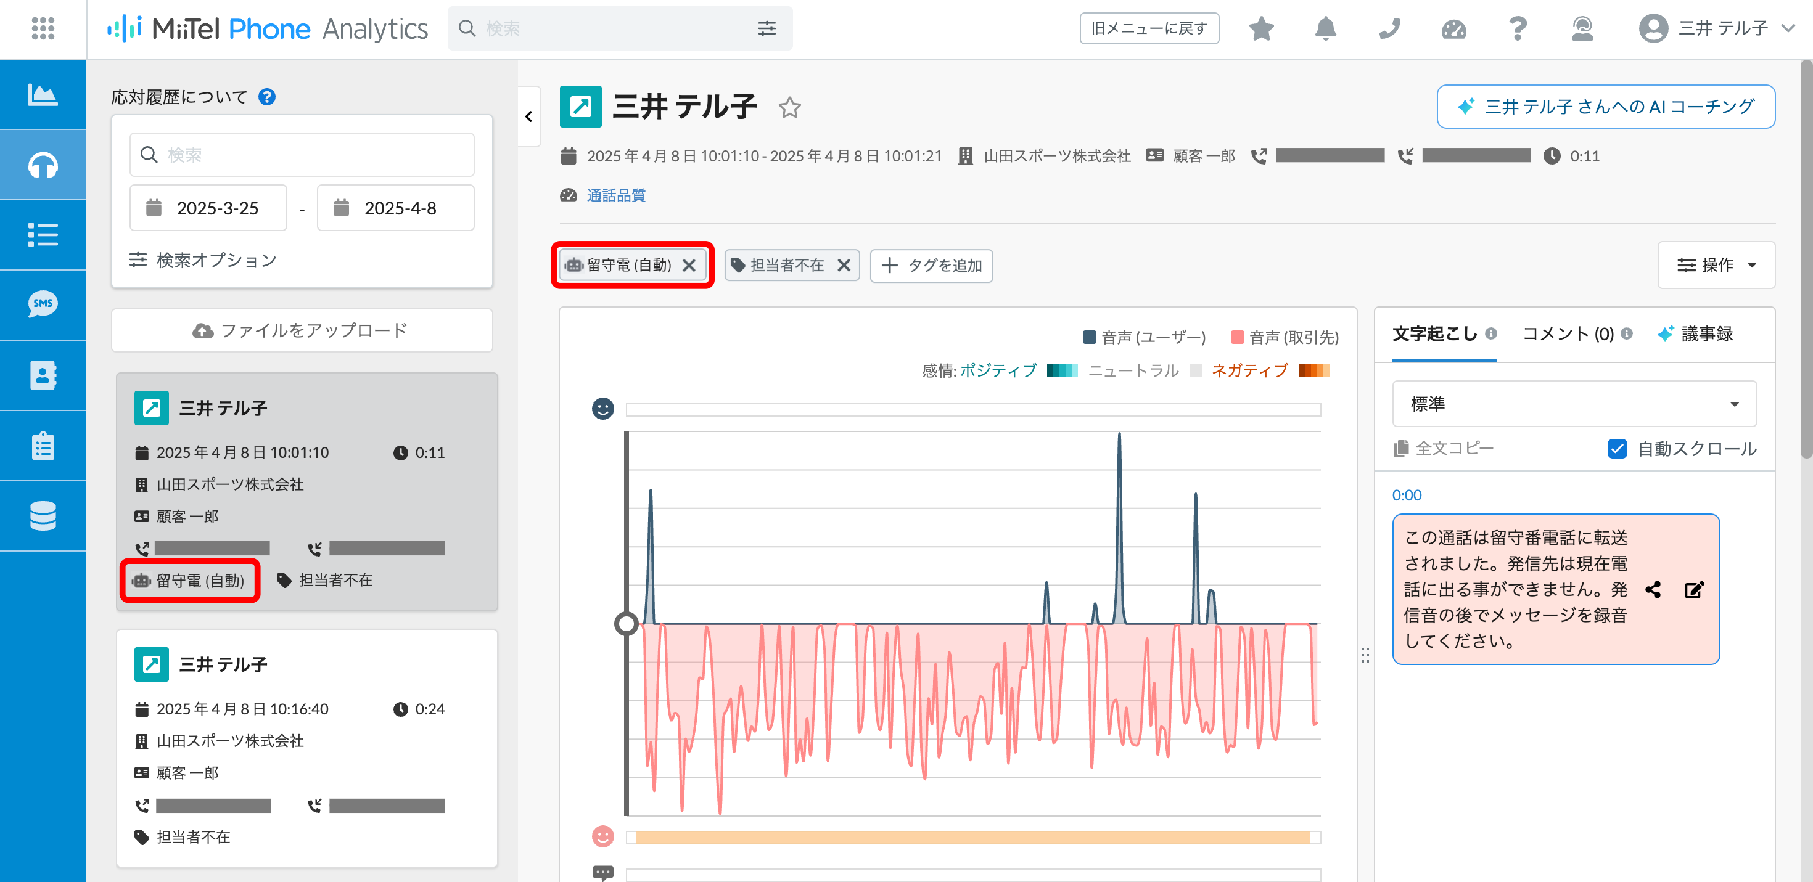Open the analytics chart sidebar icon
1813x882 pixels.
(x=43, y=94)
